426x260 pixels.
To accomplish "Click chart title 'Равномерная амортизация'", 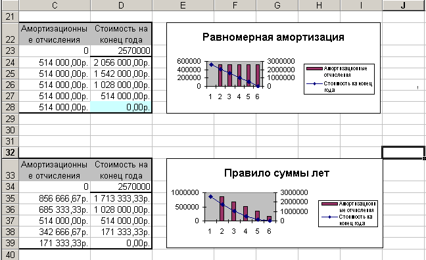I will [273, 37].
